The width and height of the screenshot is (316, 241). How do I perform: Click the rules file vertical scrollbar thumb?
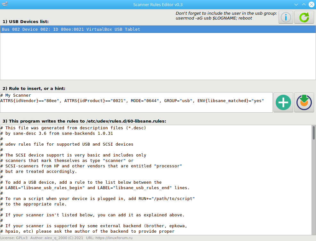(x=314, y=133)
